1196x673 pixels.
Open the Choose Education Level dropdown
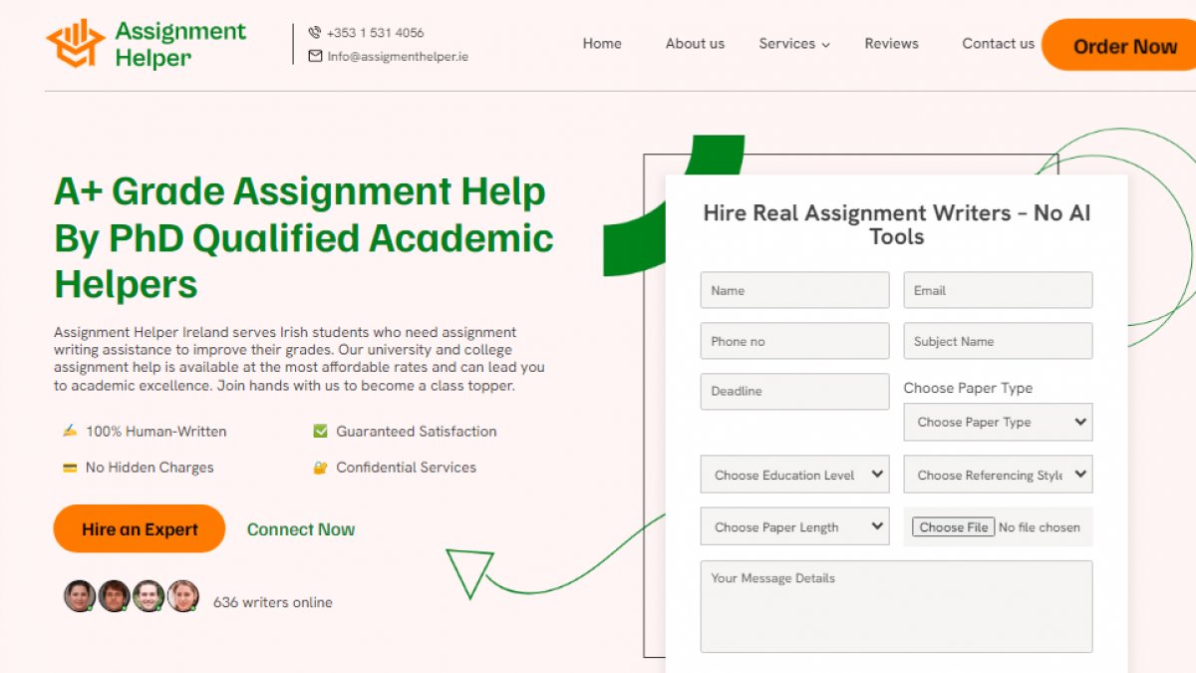tap(794, 475)
